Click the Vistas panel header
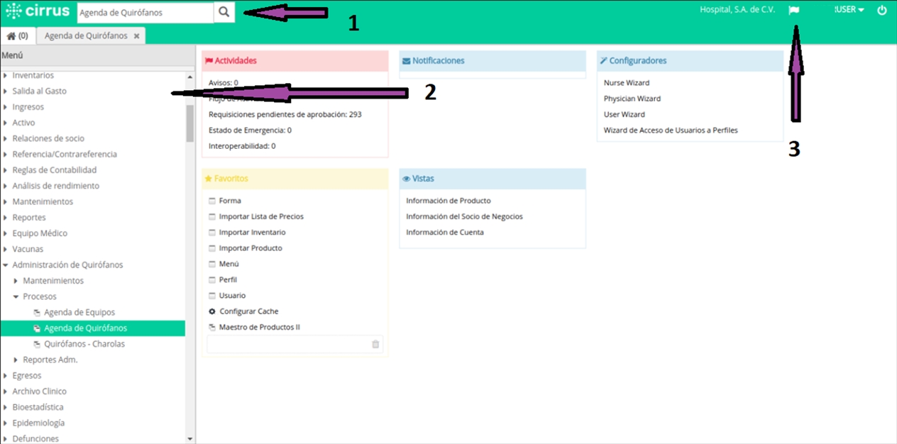The image size is (897, 444). click(492, 179)
